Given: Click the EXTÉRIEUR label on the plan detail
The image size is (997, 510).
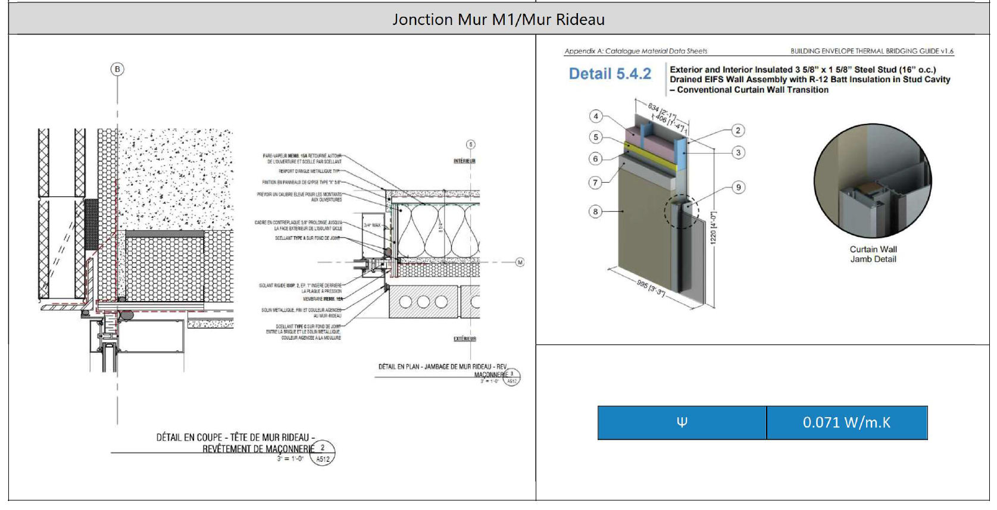Looking at the screenshot, I should point(464,339).
